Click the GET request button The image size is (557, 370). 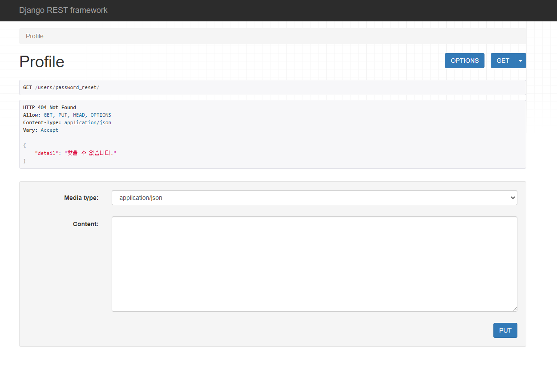pos(503,61)
